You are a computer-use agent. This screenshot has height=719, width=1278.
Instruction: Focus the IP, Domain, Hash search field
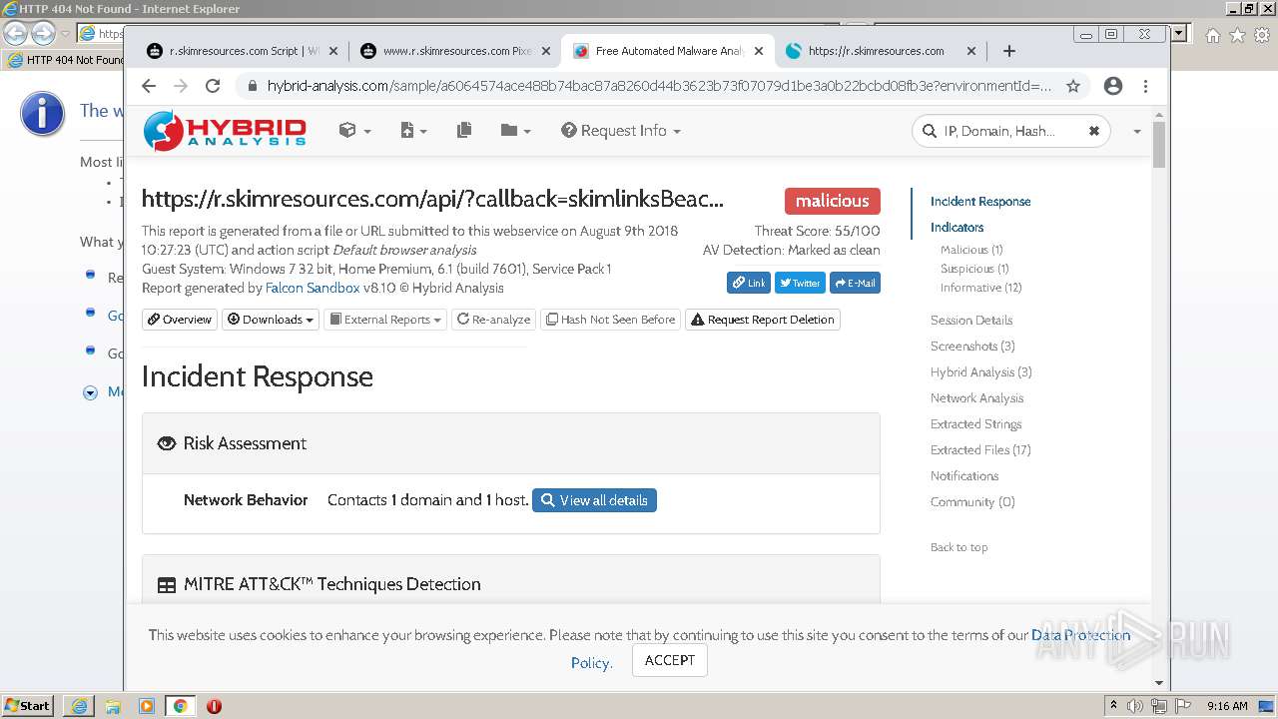(x=1011, y=131)
